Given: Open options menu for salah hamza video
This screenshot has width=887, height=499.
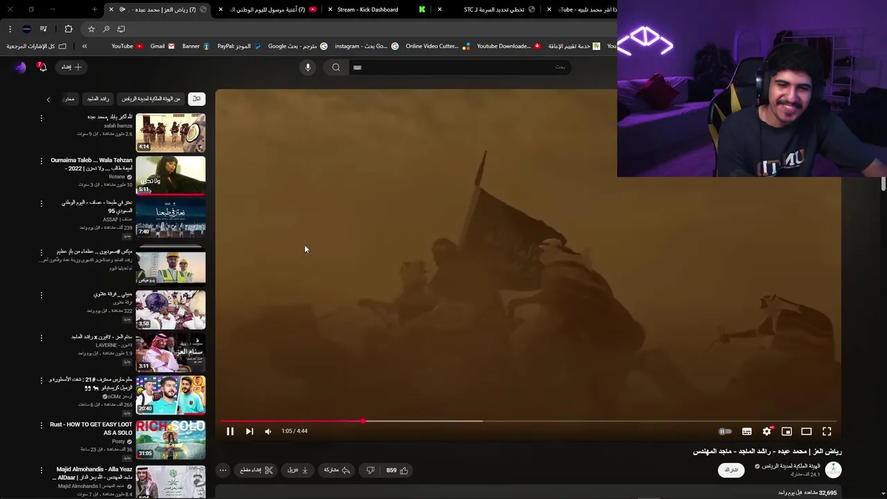Looking at the screenshot, I should pos(41,119).
